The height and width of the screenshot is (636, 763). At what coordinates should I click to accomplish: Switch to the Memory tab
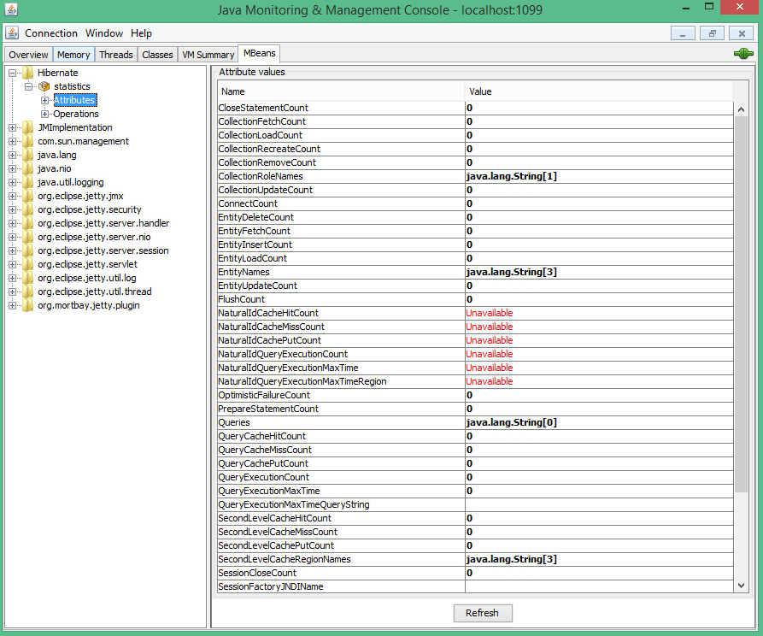73,55
